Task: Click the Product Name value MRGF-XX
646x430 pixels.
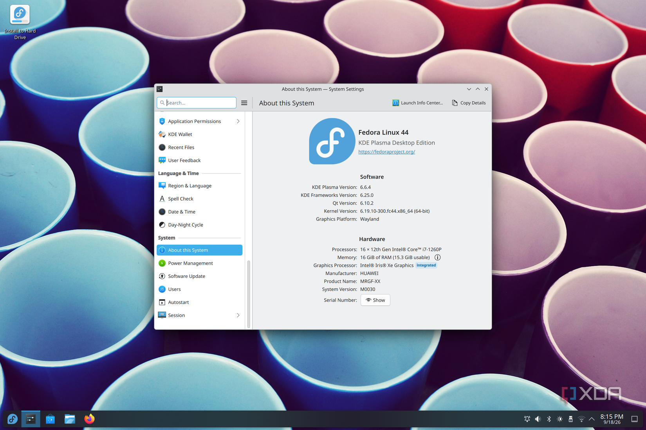Action: [x=370, y=281]
